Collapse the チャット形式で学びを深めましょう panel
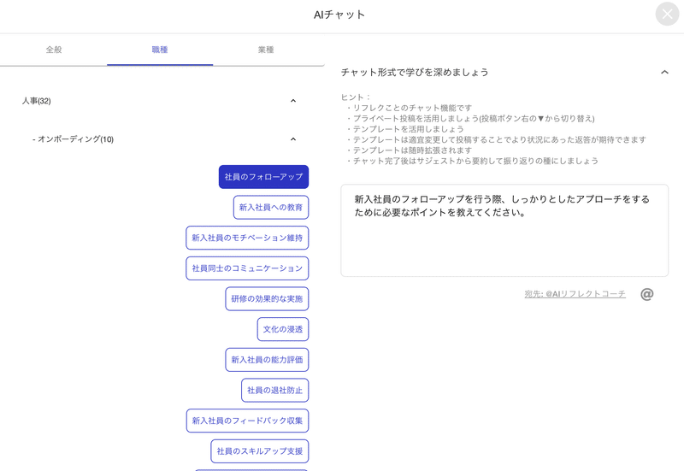This screenshot has width=684, height=471. pyautogui.click(x=664, y=72)
